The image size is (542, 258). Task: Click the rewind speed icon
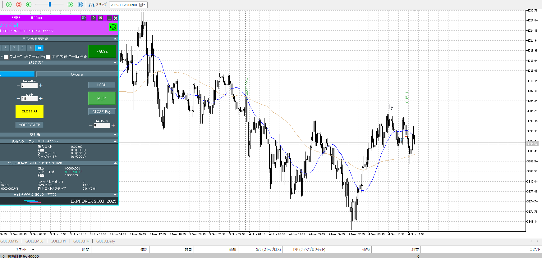tap(29, 5)
